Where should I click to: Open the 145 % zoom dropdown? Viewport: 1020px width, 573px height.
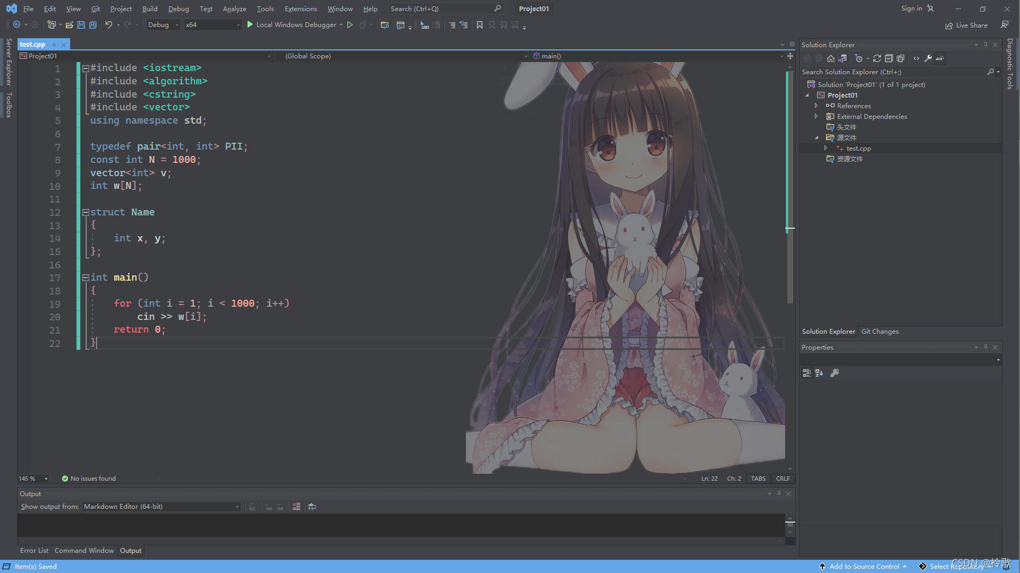[33, 479]
